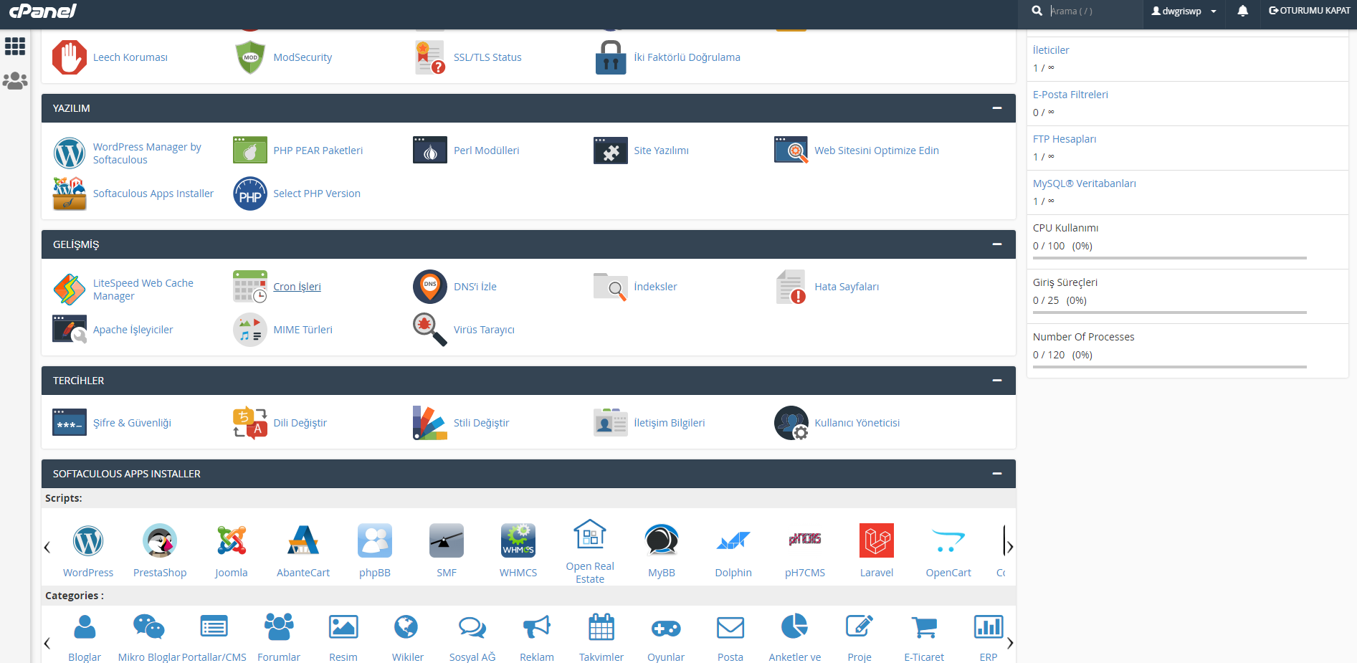Image resolution: width=1357 pixels, height=663 pixels.
Task: Click the FTP Hesapları link
Action: (1065, 139)
